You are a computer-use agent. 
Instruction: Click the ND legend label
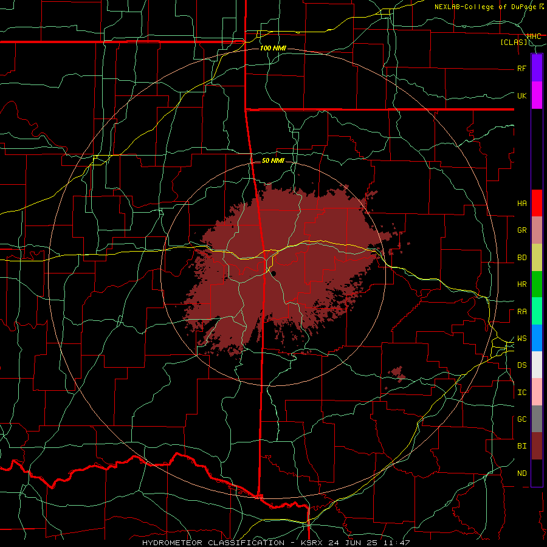click(x=521, y=473)
